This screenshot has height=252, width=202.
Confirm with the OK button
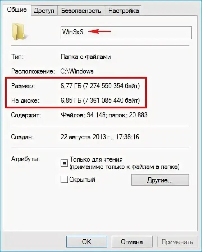pos(87,242)
